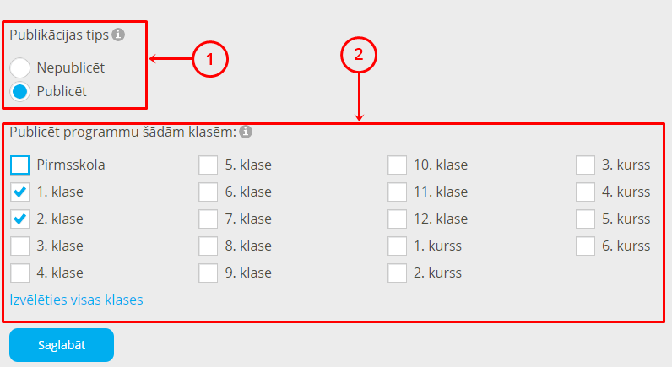Uncheck the 2. klase checkbox
672x367 pixels.
pos(20,219)
